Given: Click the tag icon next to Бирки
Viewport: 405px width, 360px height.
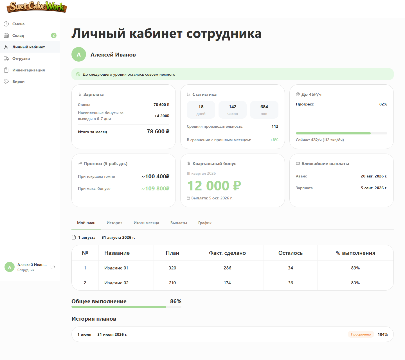Looking at the screenshot, I should pyautogui.click(x=6, y=82).
